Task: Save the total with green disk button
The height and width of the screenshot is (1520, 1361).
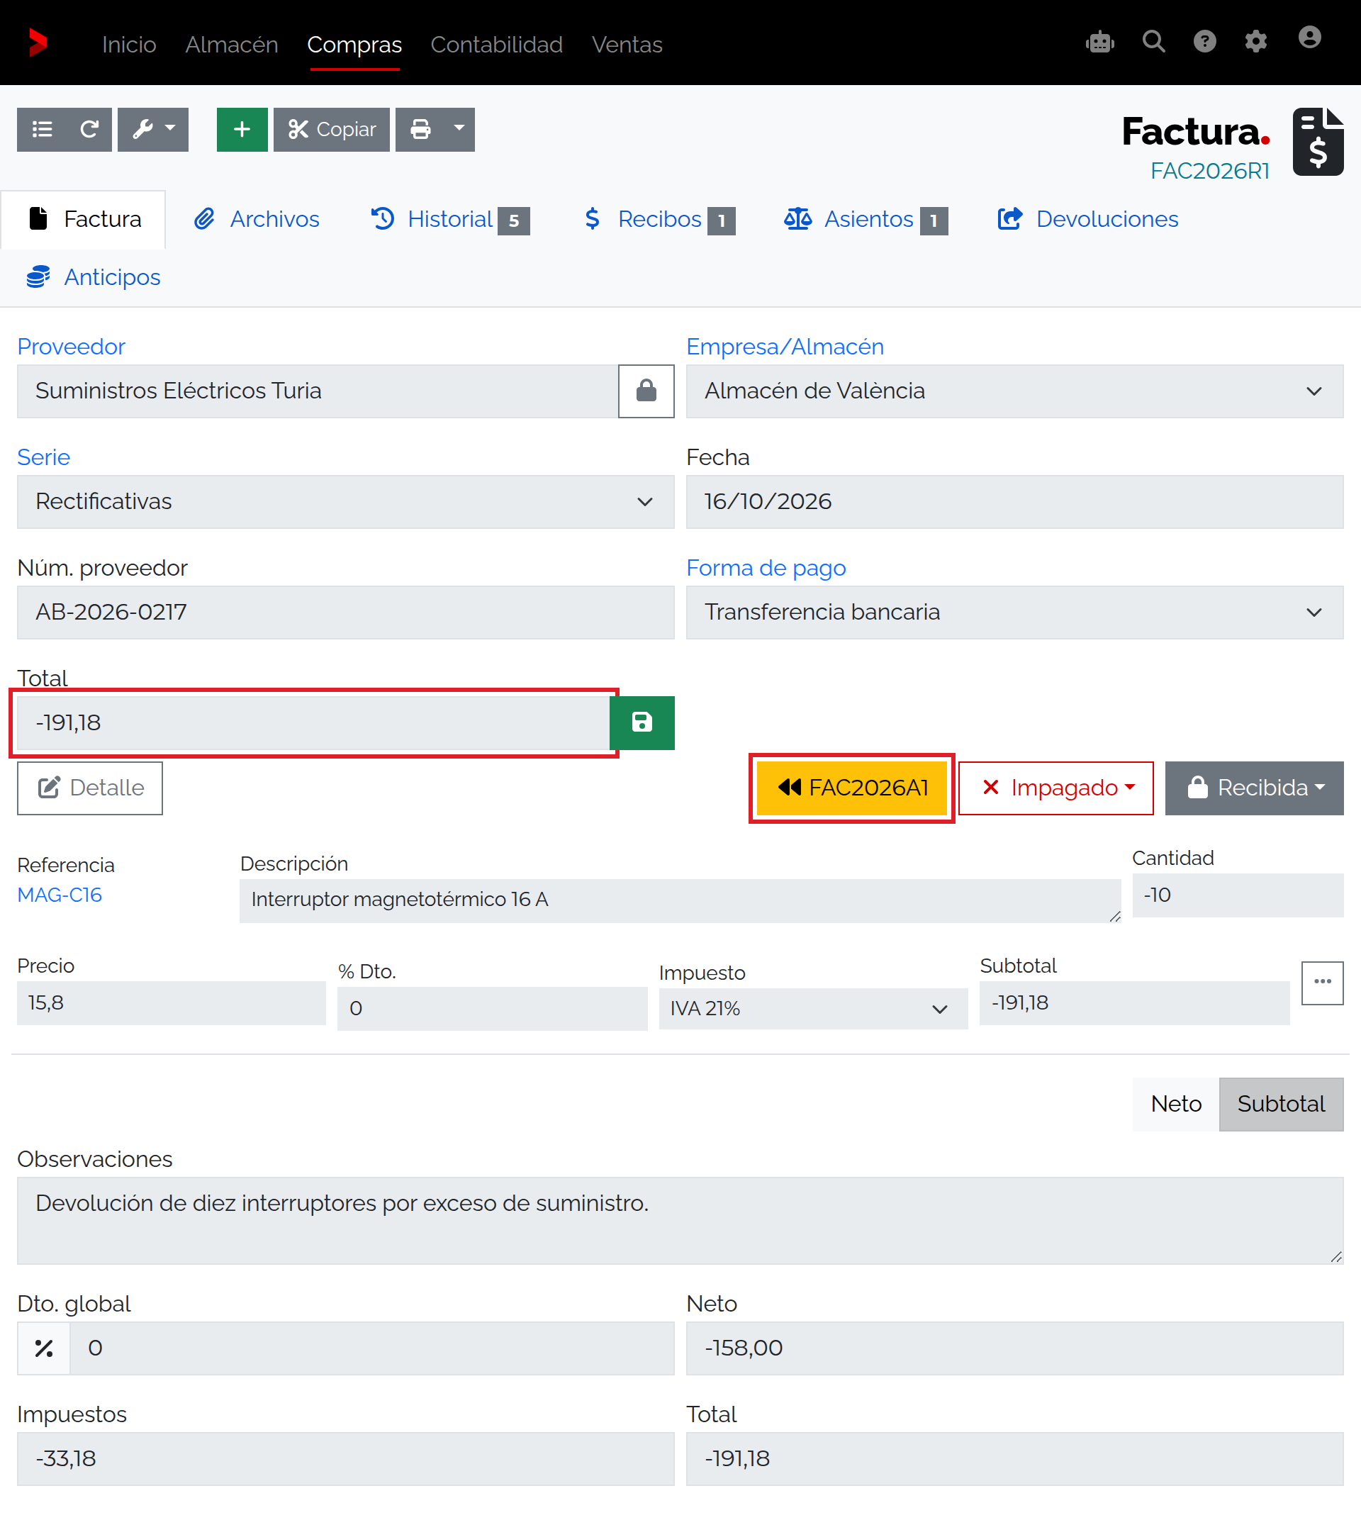Action: pos(642,722)
